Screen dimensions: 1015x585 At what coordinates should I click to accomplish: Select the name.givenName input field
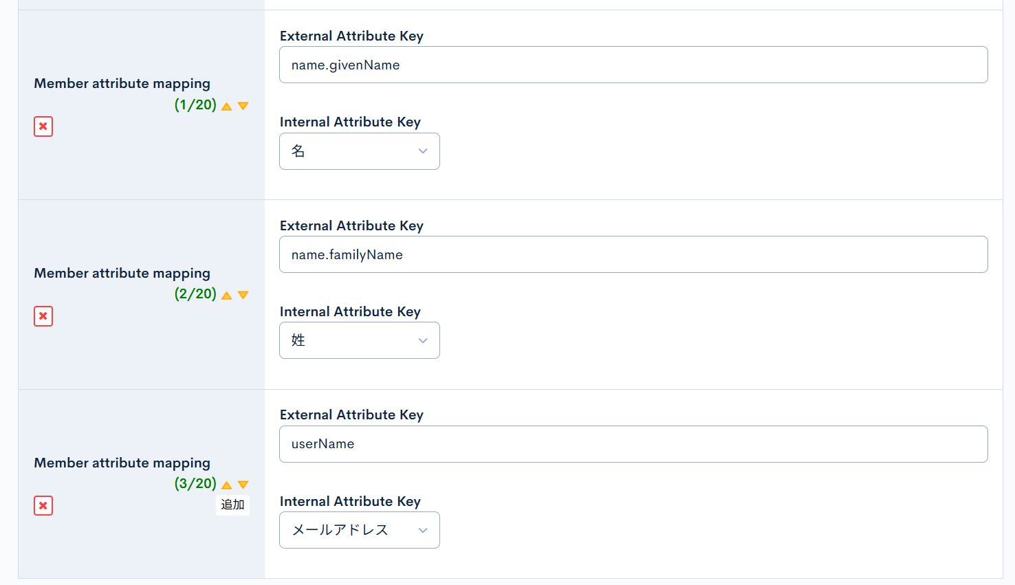click(633, 64)
